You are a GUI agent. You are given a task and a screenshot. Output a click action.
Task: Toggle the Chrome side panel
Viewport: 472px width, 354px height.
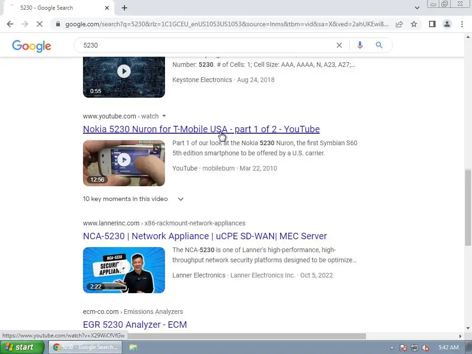point(432,24)
